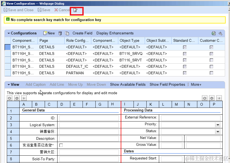Select the row selector of PARTMAN configuration

(8, 73)
